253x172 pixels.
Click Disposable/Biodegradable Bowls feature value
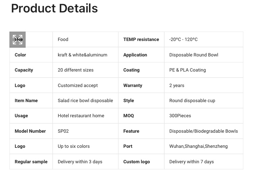pyautogui.click(x=203, y=131)
